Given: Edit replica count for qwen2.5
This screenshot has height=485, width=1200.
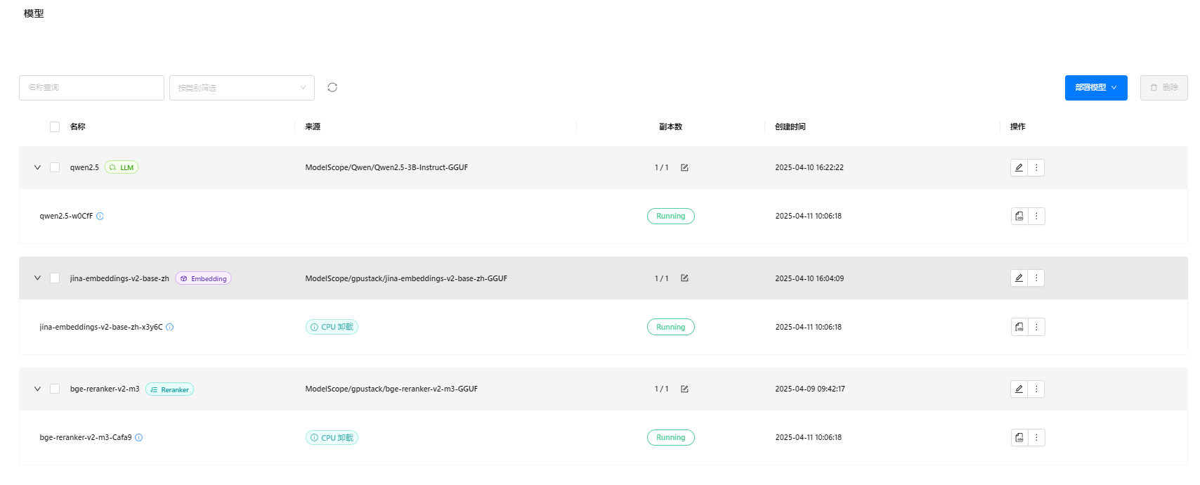Looking at the screenshot, I should tap(684, 167).
